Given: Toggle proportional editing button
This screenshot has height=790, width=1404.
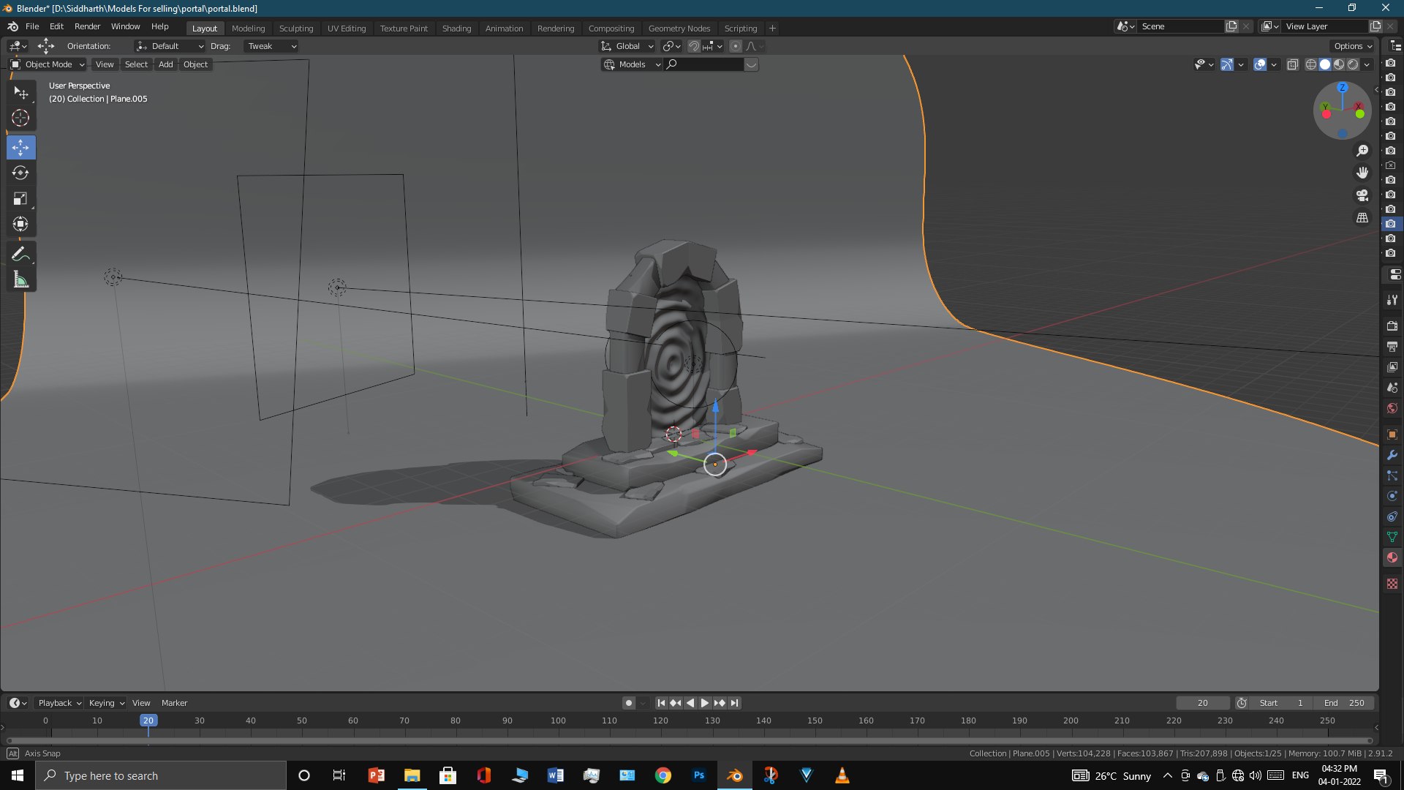Looking at the screenshot, I should [736, 46].
